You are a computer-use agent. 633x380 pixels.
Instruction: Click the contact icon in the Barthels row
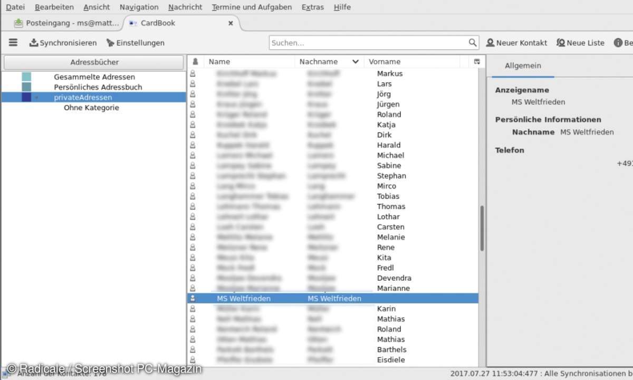(x=193, y=349)
